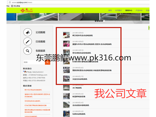Screen dimensions: 156x117
Task: Open main list title 灯饰灯具灯罩喷漆设备喷涂设备
Action: tap(85, 62)
